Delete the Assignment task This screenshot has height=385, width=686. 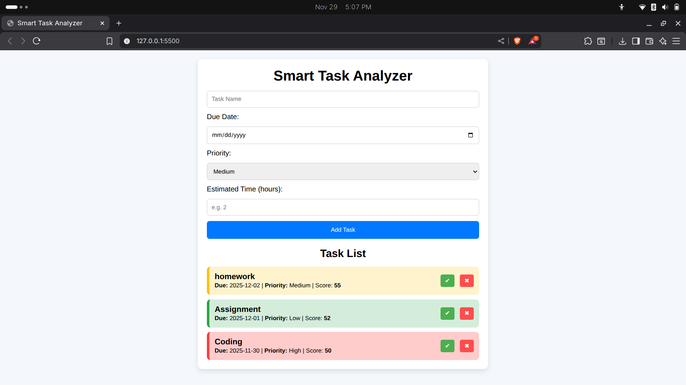(x=467, y=313)
